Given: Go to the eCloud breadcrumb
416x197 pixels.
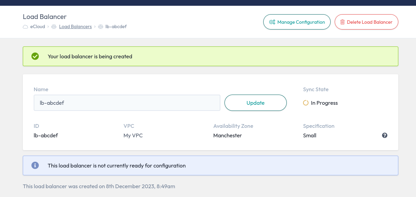Looking at the screenshot, I should 37,26.
